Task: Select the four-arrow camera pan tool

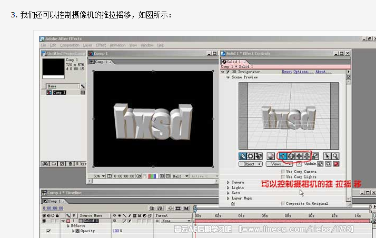Action: click(x=299, y=156)
